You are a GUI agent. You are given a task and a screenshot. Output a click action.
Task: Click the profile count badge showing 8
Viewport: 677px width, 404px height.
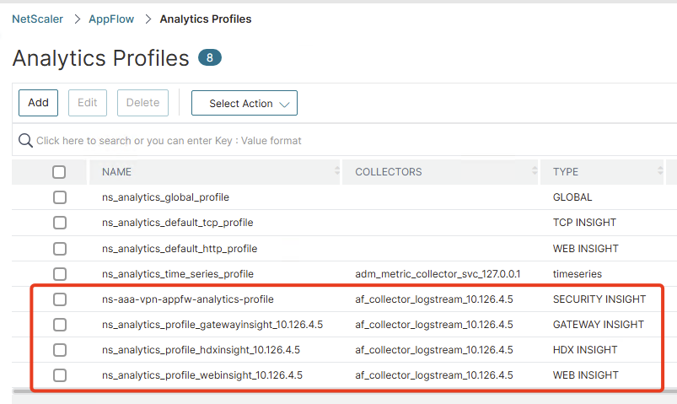pyautogui.click(x=210, y=57)
